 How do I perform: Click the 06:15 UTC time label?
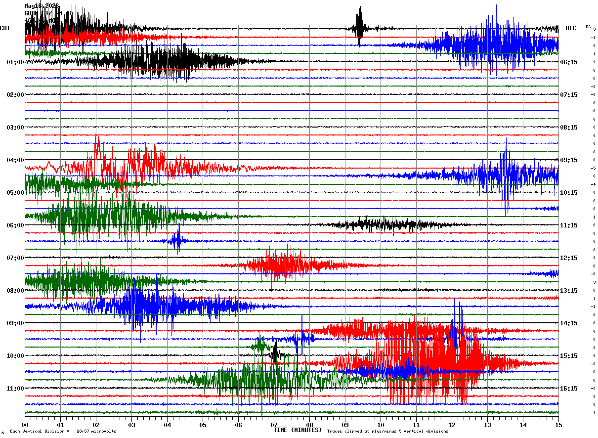[x=569, y=62]
